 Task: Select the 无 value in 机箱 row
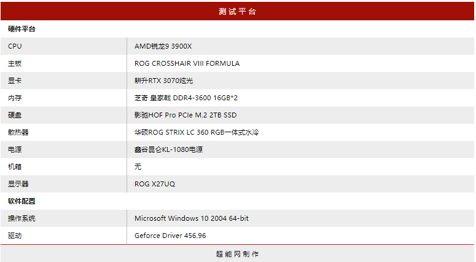coord(138,167)
